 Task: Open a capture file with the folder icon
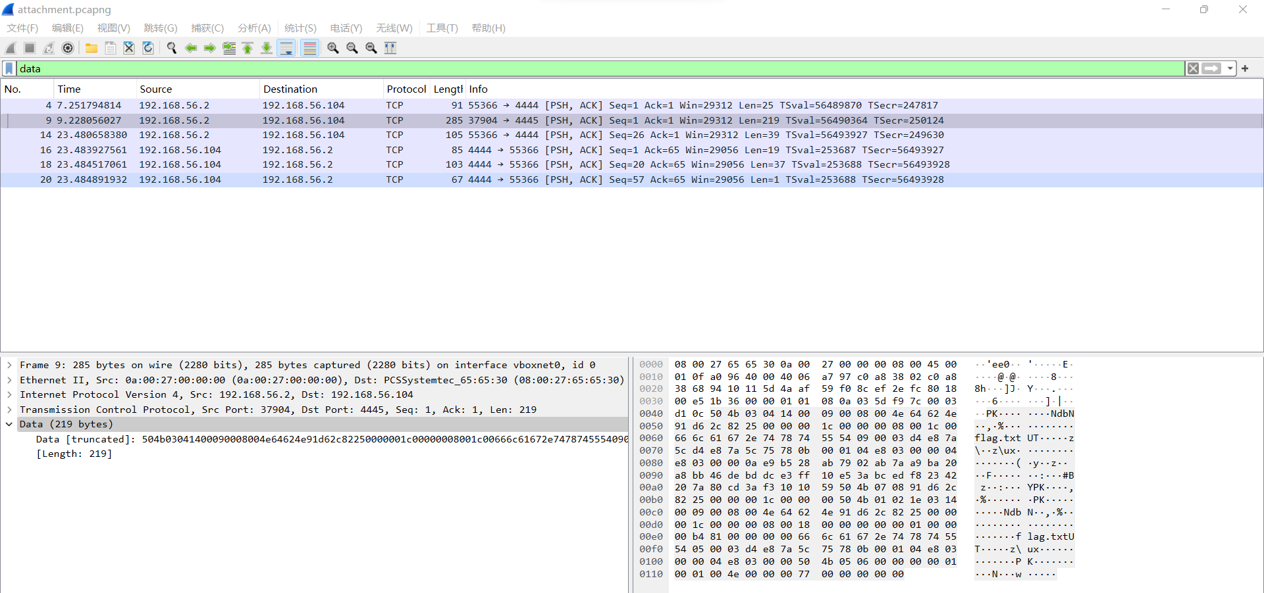92,48
